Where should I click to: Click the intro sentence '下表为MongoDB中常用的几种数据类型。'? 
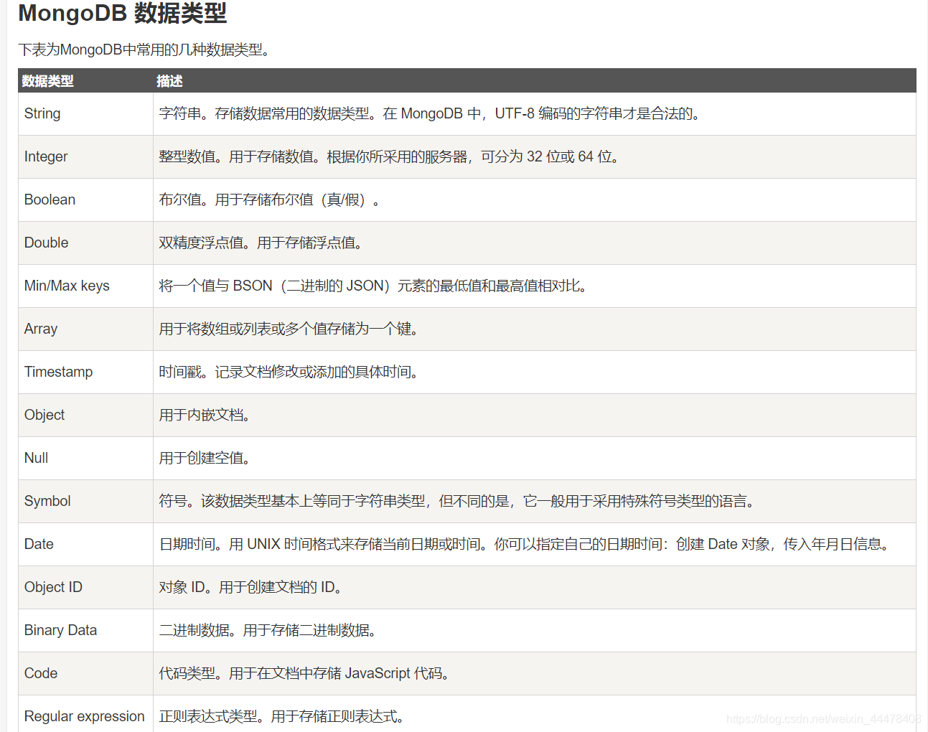pyautogui.click(x=146, y=50)
